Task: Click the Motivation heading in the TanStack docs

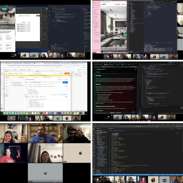Action: pos(98,84)
